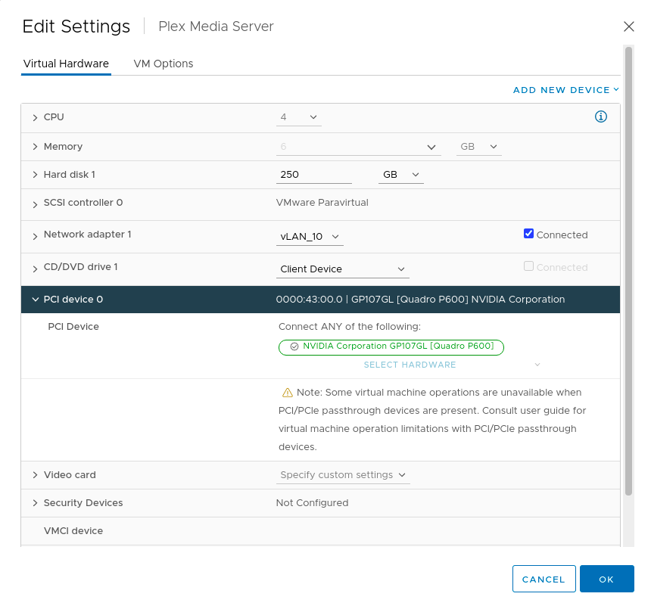Switch to the VM Options tab
This screenshot has width=651, height=609.
coord(164,64)
